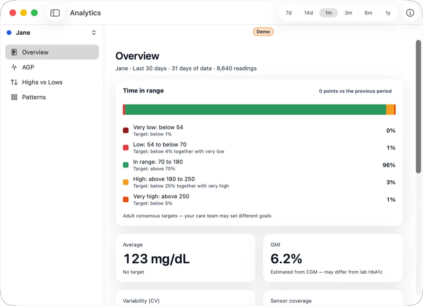Click "No target" under Average

click(133, 272)
